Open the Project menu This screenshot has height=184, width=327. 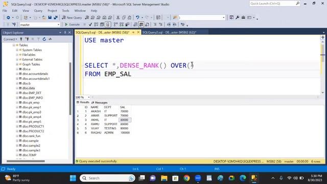pyautogui.click(x=52, y=11)
